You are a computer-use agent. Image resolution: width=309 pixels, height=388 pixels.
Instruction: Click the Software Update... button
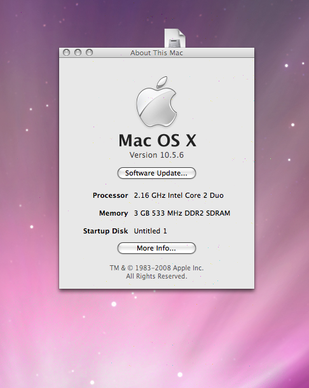pyautogui.click(x=156, y=173)
